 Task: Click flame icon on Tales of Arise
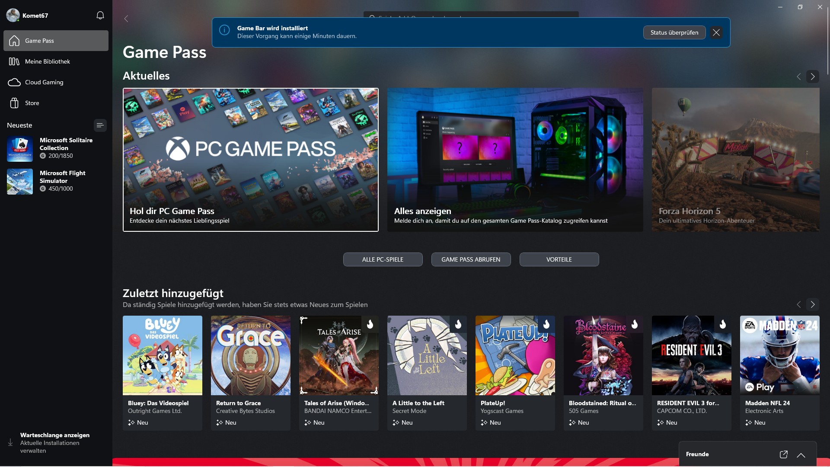370,324
